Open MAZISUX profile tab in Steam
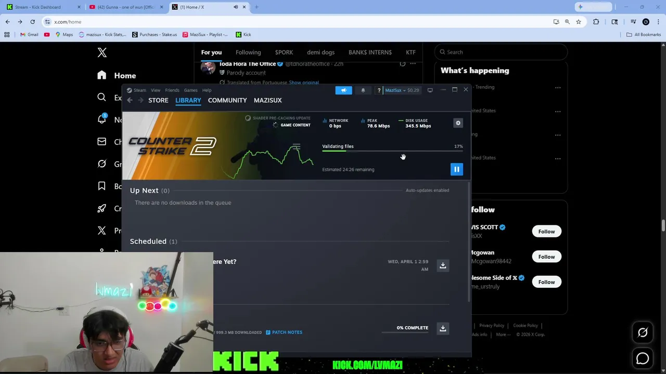666x374 pixels. click(267, 100)
